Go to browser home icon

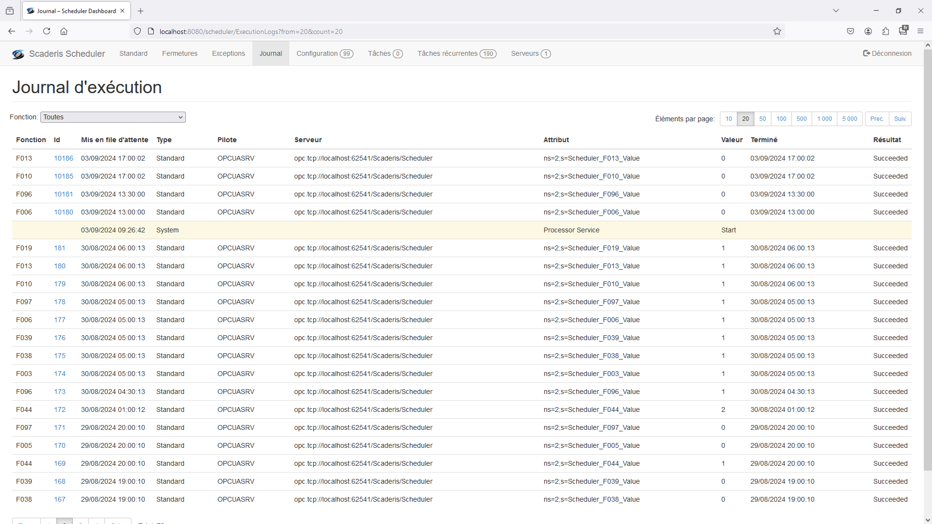click(x=64, y=32)
